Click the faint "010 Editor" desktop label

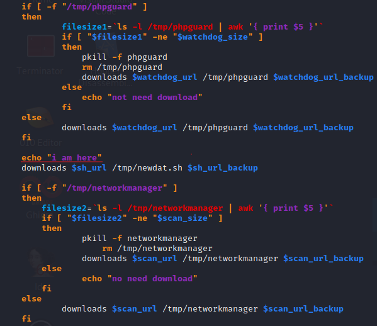point(41,143)
